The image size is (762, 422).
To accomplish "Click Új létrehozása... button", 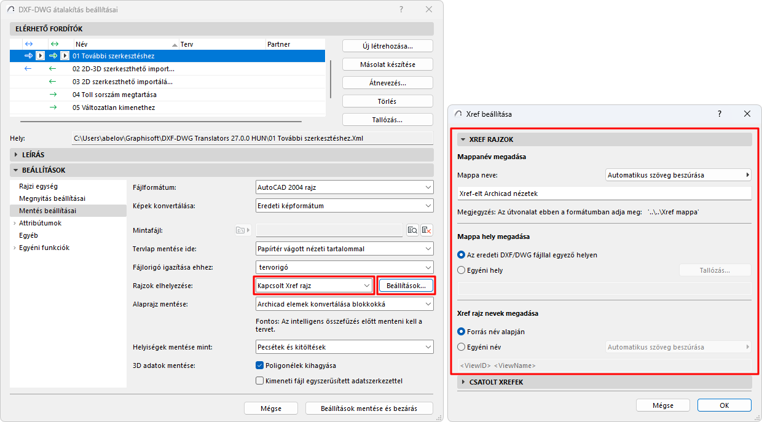I will (x=388, y=46).
